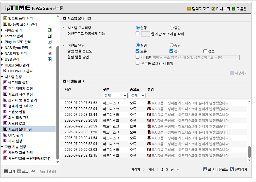
Task: Click the 서비스 관리 green icon
Action: tap(50, 30)
